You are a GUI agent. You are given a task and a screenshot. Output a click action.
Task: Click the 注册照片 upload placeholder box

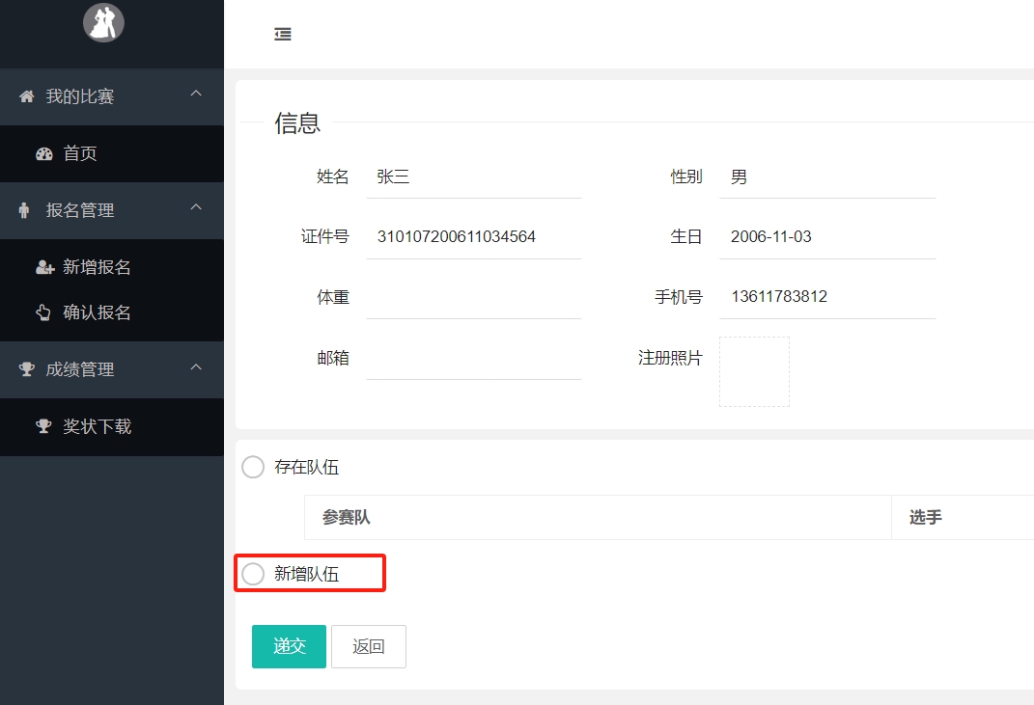click(754, 371)
